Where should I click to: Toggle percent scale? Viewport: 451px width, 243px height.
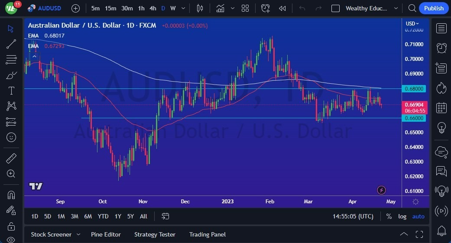click(x=389, y=216)
